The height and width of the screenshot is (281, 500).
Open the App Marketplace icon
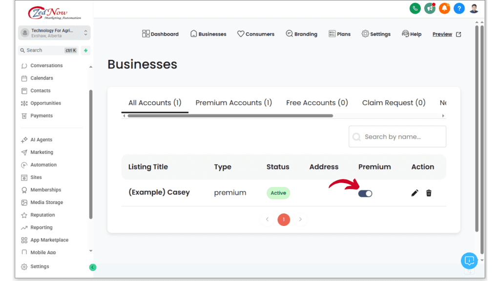[24, 240]
